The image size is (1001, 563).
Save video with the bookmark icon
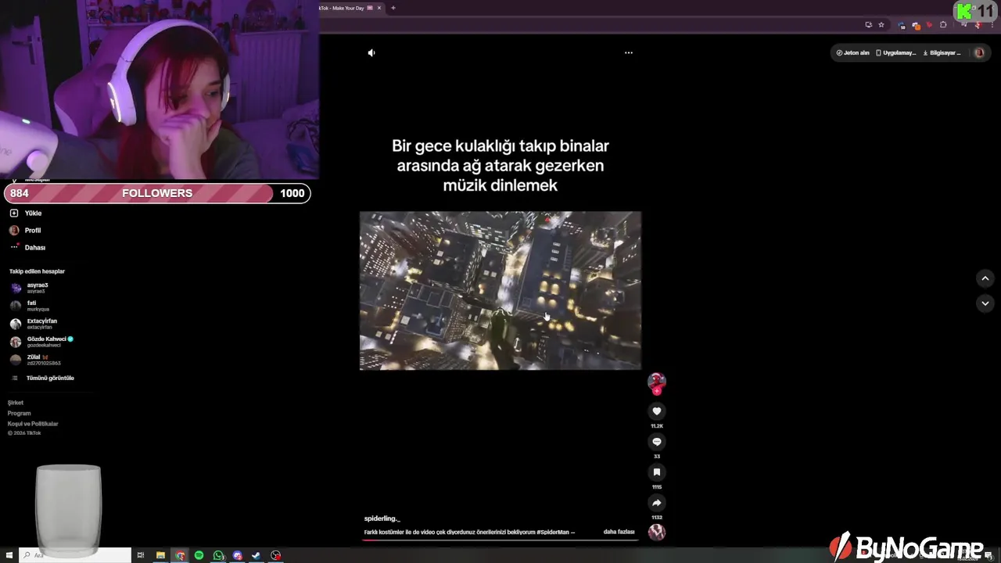click(657, 472)
